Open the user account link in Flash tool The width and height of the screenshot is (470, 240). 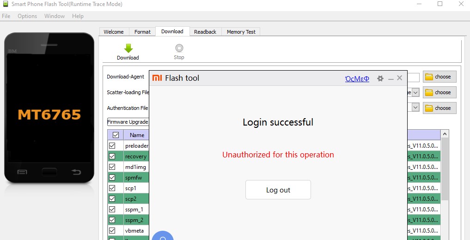point(357,78)
